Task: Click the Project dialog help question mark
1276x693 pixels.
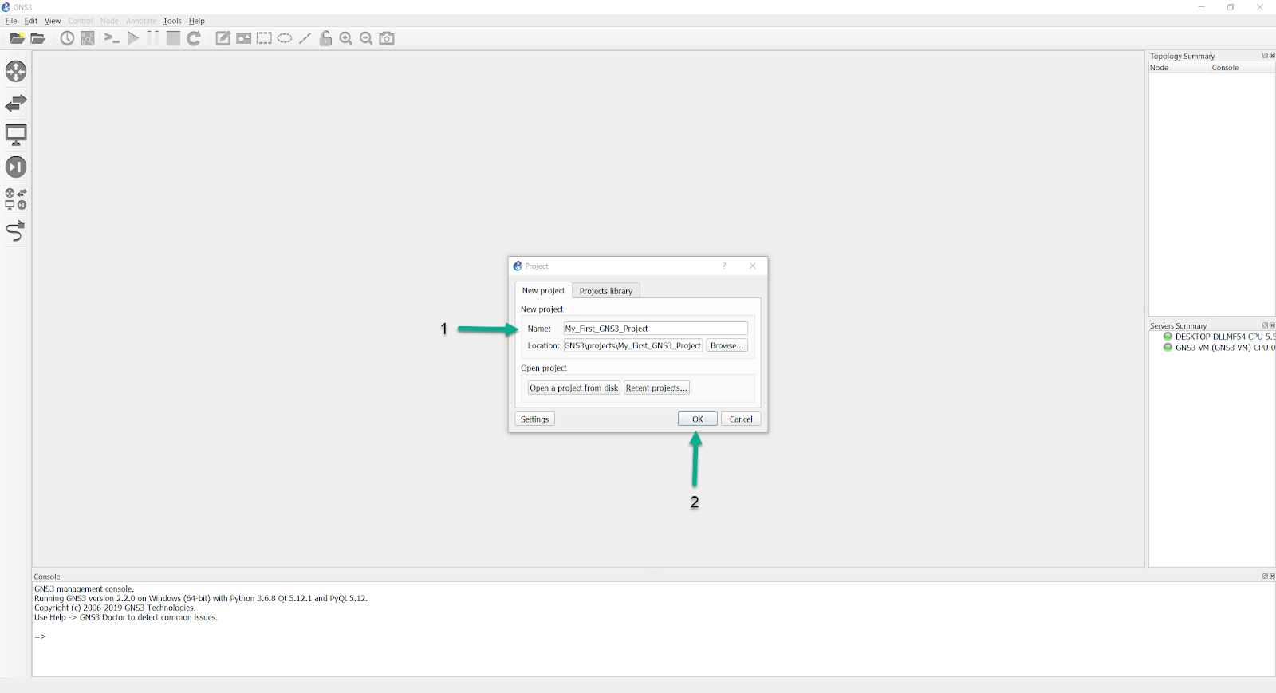Action: (724, 266)
